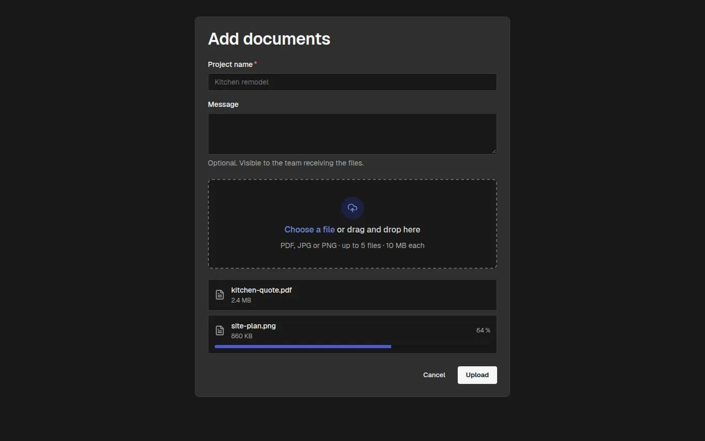Click the 'PDF, JPG or PNG' file limits text
This screenshot has height=441, width=705.
coord(353,245)
